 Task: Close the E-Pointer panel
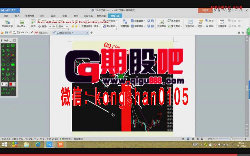[14, 41]
